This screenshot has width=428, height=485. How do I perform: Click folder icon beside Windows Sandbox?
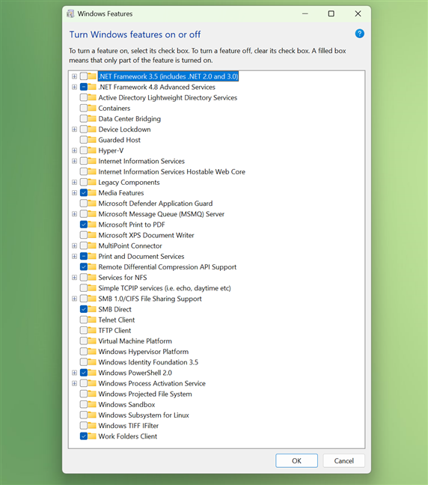[92, 405]
